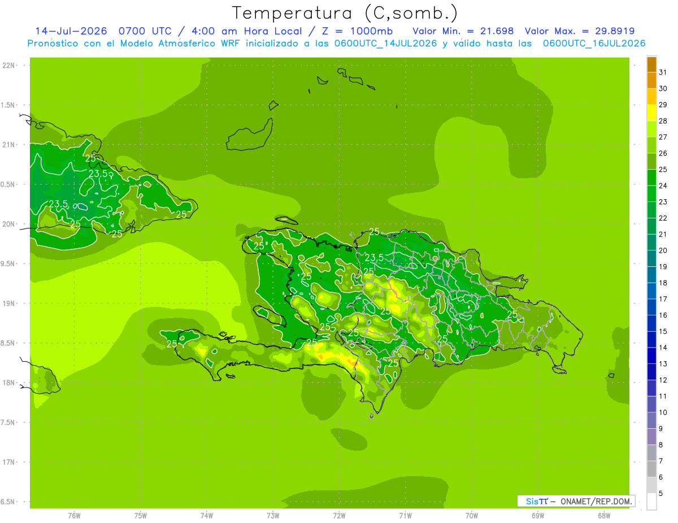Select the white 5 degree legend swatch
The image size is (678, 523).
pyautogui.click(x=651, y=502)
